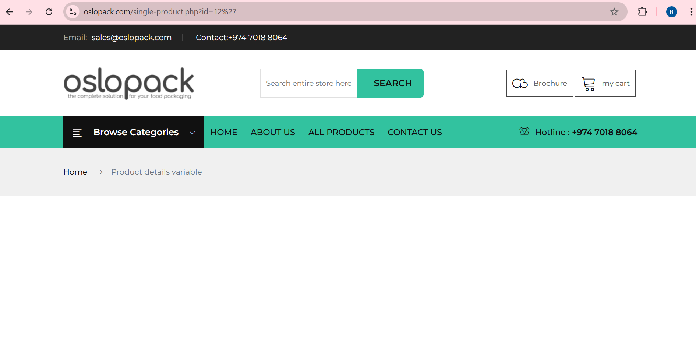Click the telephone hotline icon

pos(524,131)
